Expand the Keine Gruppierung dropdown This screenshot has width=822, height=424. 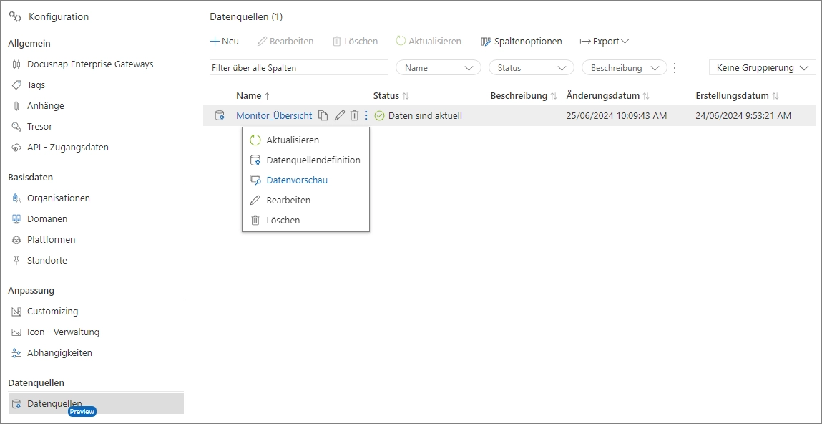[761, 67]
